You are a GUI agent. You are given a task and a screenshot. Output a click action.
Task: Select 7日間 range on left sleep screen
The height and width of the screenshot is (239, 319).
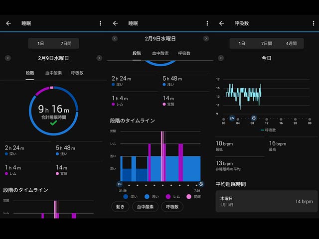coord(66,43)
